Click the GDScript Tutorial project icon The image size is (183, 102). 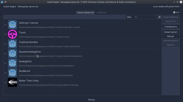[x=12, y=25]
